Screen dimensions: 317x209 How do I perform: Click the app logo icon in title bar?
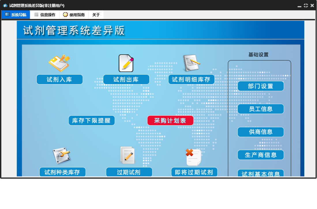[x=5, y=5]
